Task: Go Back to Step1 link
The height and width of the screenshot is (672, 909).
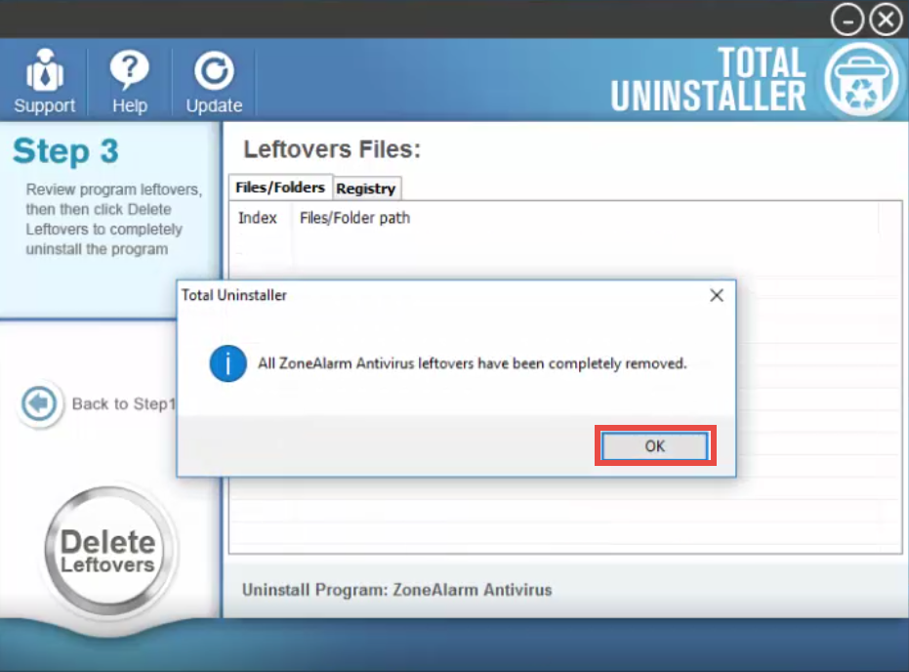Action: tap(123, 403)
